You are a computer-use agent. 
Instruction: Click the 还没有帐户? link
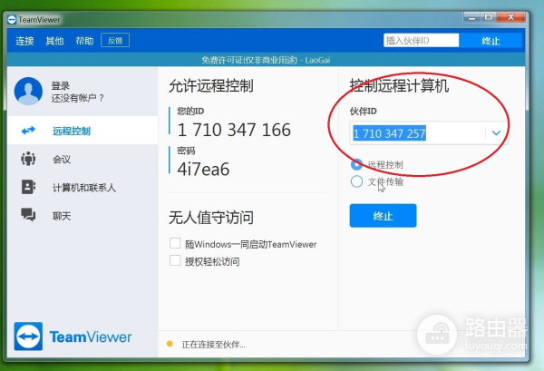[77, 98]
